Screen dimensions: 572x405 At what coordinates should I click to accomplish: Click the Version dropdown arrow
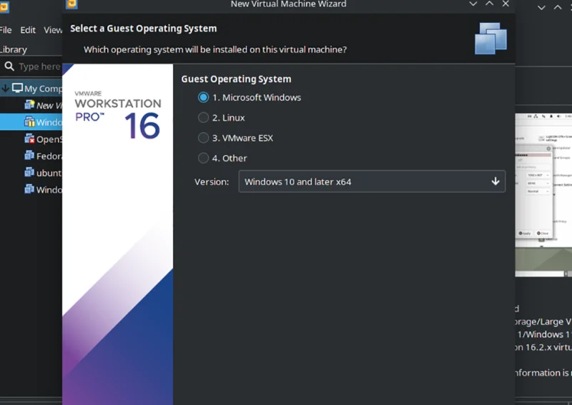[x=495, y=181]
